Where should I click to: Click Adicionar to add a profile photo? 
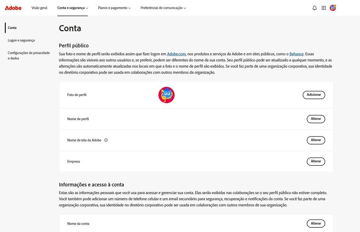314,95
